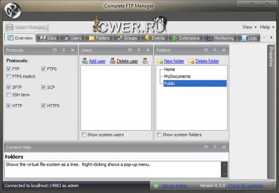Click the Context Help scrollbar down arrow

point(224,174)
